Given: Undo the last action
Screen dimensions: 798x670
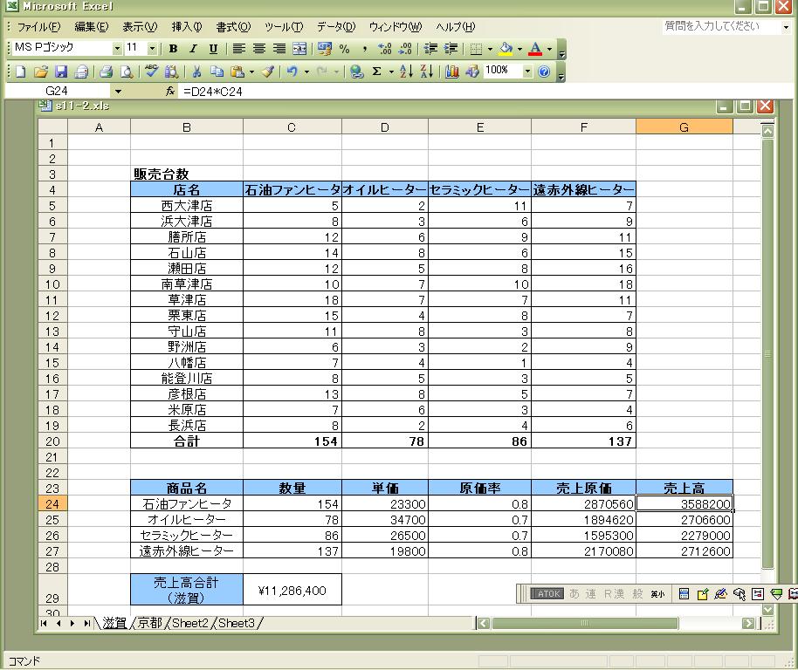Looking at the screenshot, I should (292, 72).
